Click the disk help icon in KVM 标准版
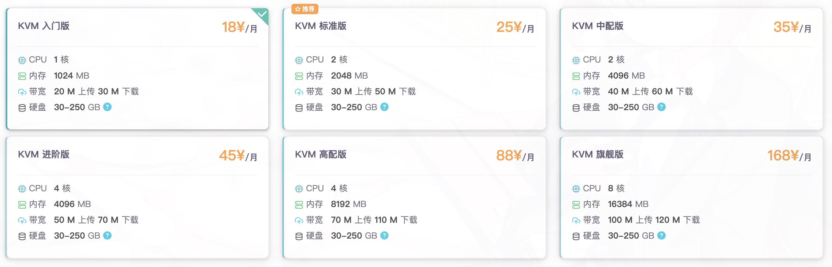The height and width of the screenshot is (267, 832). coord(384,107)
